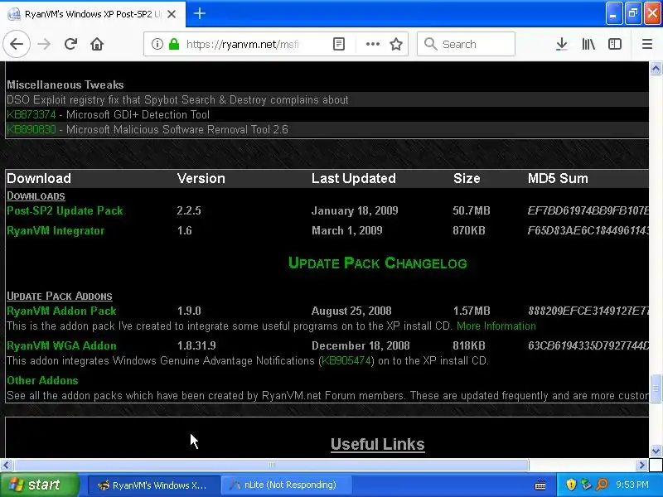Open the downloads panel
Viewport: 663px width, 497px height.
(562, 44)
